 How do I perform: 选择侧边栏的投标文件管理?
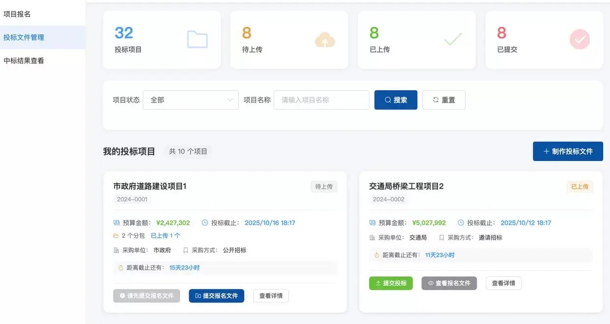(24, 37)
